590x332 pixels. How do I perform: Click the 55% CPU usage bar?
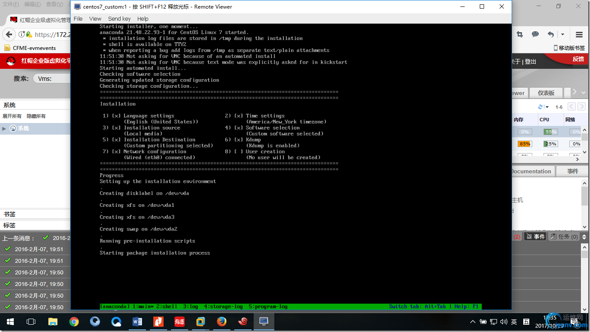pos(550,132)
